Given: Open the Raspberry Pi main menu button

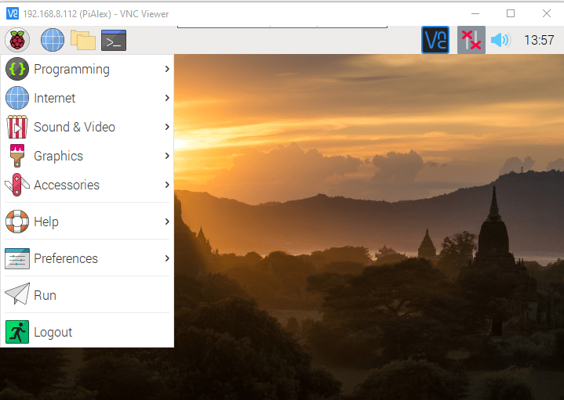Looking at the screenshot, I should [x=17, y=40].
